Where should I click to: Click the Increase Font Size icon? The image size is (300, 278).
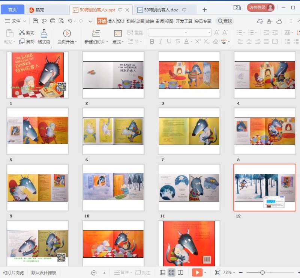[217, 32]
